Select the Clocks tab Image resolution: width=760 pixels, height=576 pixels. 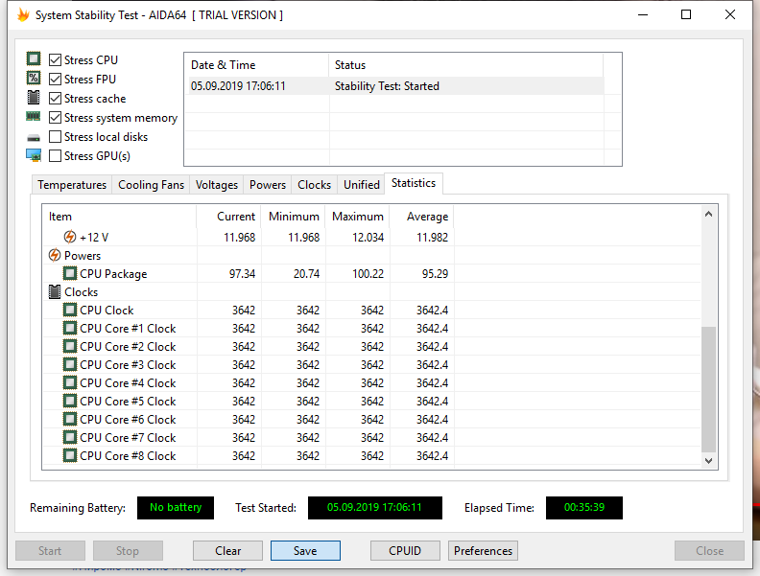[314, 185]
